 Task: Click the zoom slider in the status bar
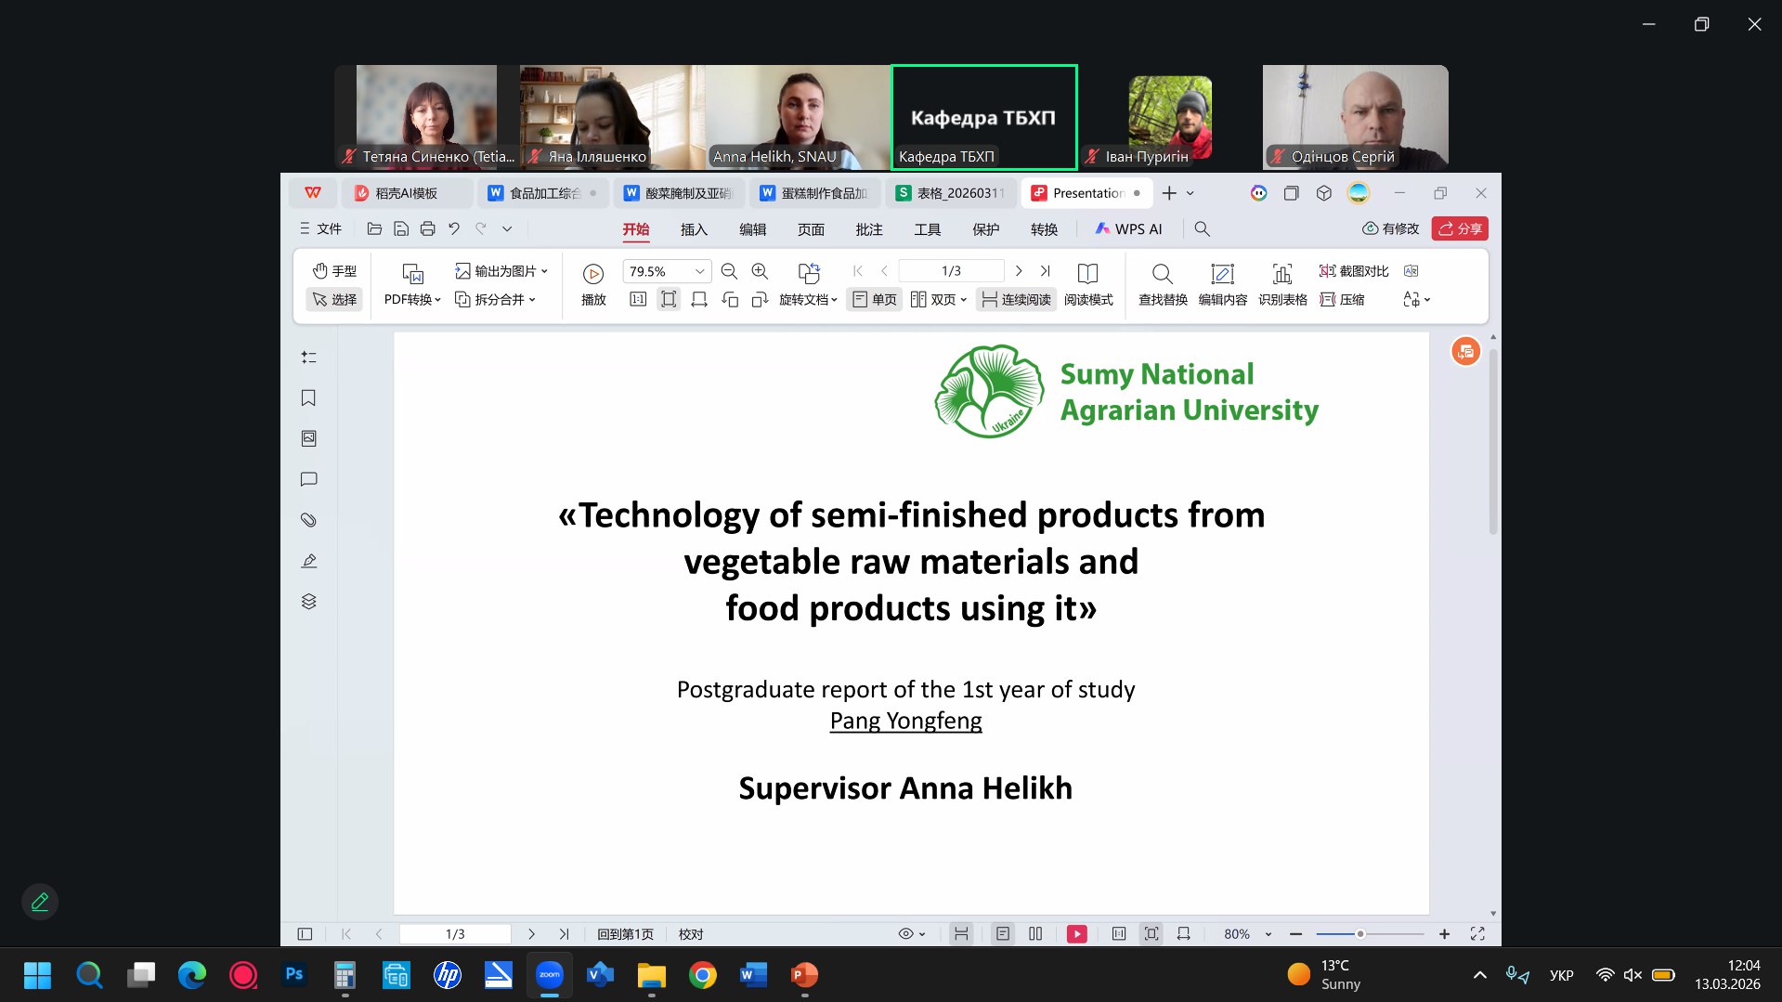pyautogui.click(x=1360, y=934)
